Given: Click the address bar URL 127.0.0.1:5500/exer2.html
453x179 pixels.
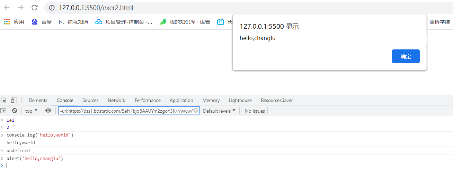Looking at the screenshot, I should point(96,8).
